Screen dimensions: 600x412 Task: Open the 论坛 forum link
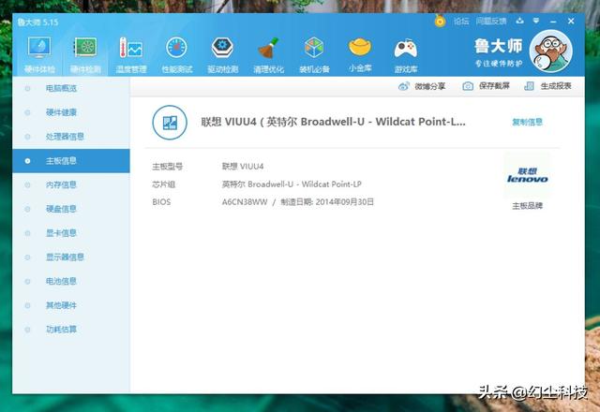(461, 21)
